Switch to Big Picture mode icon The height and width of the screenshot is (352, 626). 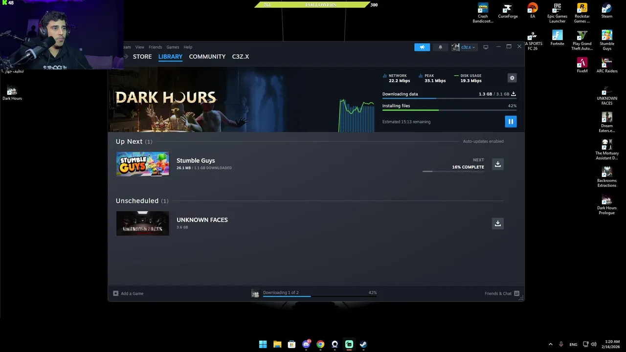click(x=486, y=47)
